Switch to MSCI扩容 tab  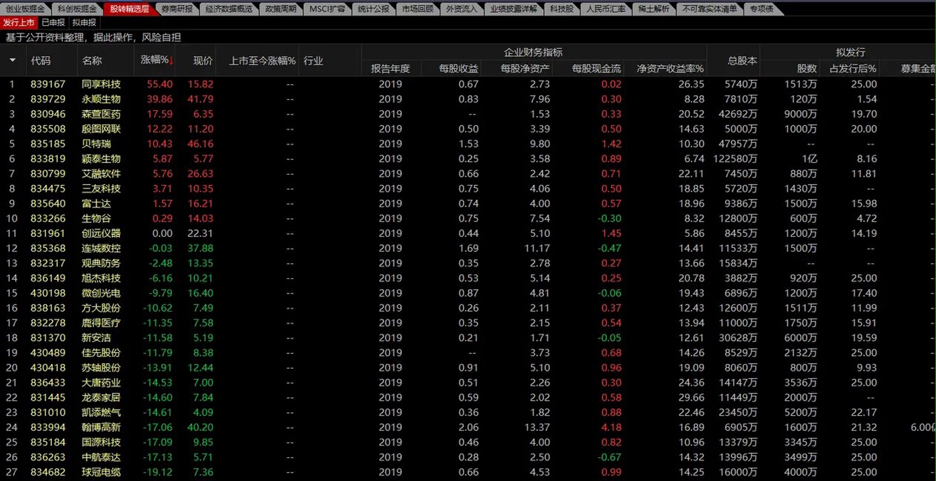(x=327, y=9)
